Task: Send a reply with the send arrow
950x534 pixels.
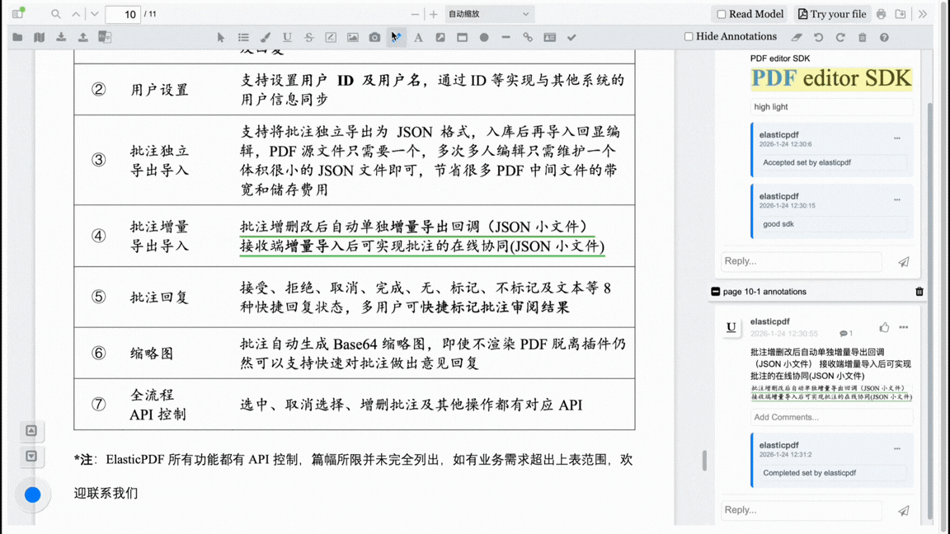Action: point(904,260)
